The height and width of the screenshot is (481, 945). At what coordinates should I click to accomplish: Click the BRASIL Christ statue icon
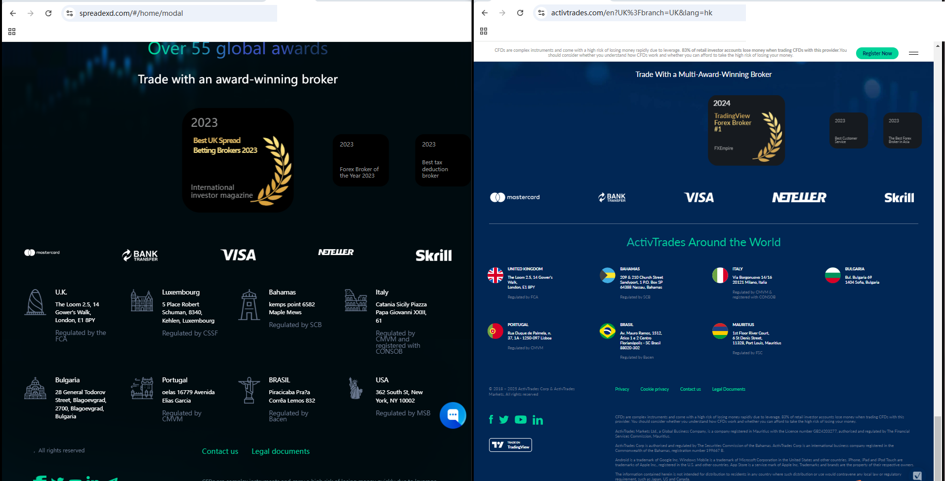pos(249,390)
